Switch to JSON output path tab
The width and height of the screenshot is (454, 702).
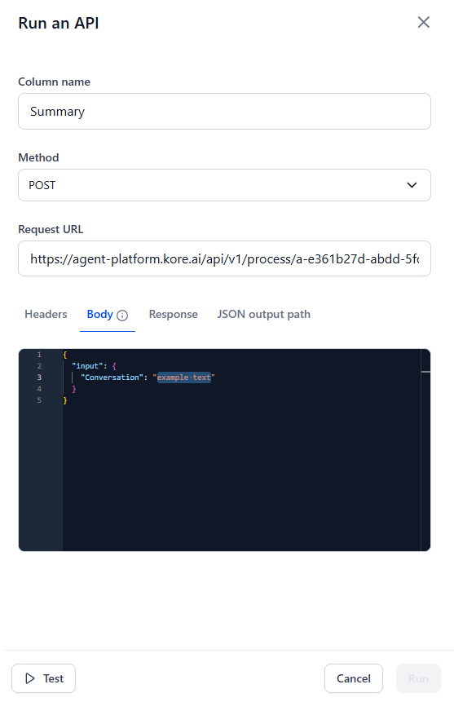(264, 314)
